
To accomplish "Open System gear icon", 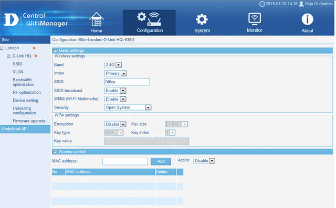I will [x=202, y=20].
